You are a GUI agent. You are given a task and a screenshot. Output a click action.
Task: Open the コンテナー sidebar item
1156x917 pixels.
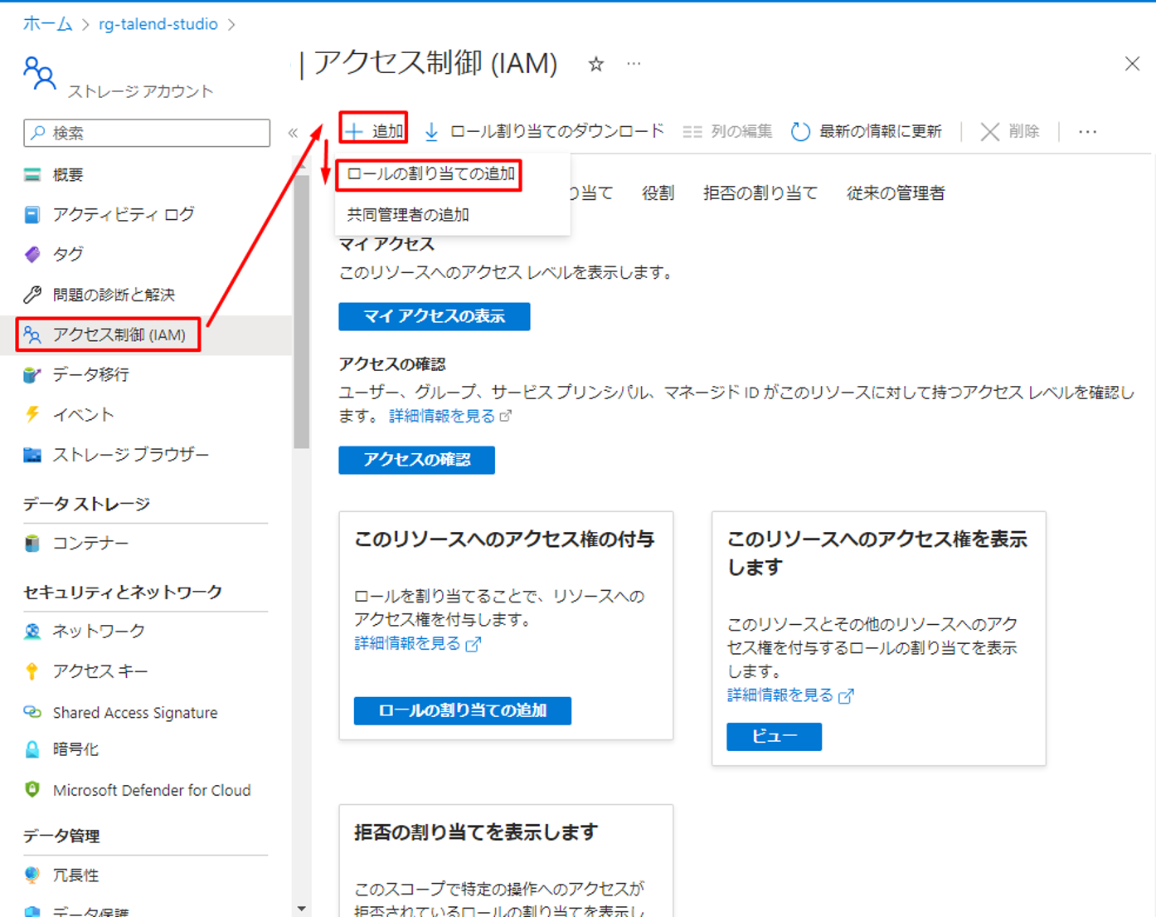(90, 543)
